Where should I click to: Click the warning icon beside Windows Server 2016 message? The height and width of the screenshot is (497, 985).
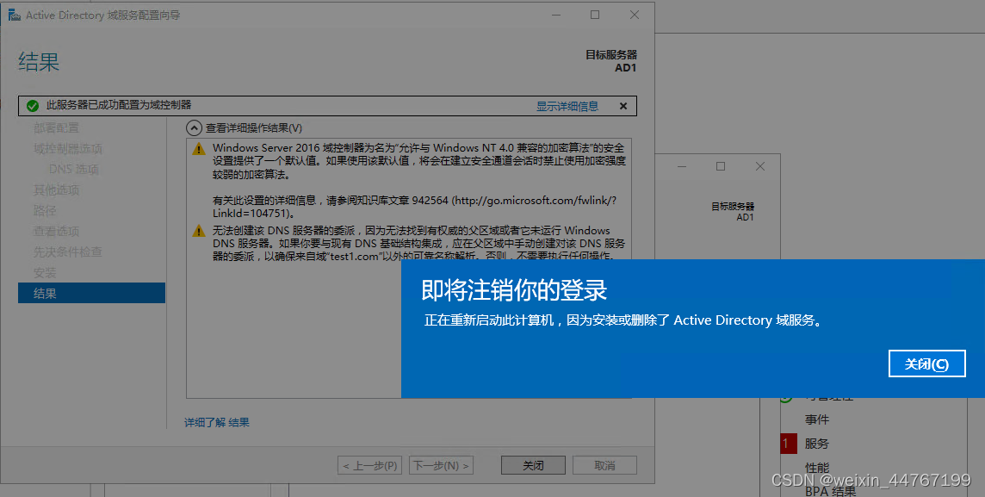(199, 149)
